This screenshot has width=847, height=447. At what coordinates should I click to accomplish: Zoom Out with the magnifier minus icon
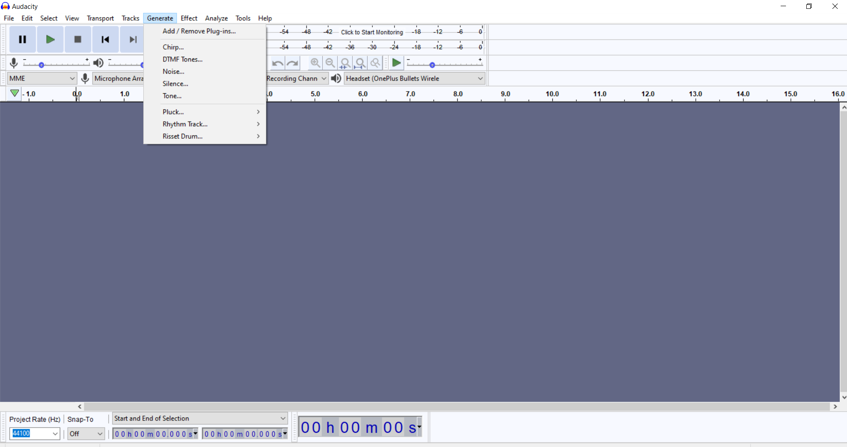point(330,63)
